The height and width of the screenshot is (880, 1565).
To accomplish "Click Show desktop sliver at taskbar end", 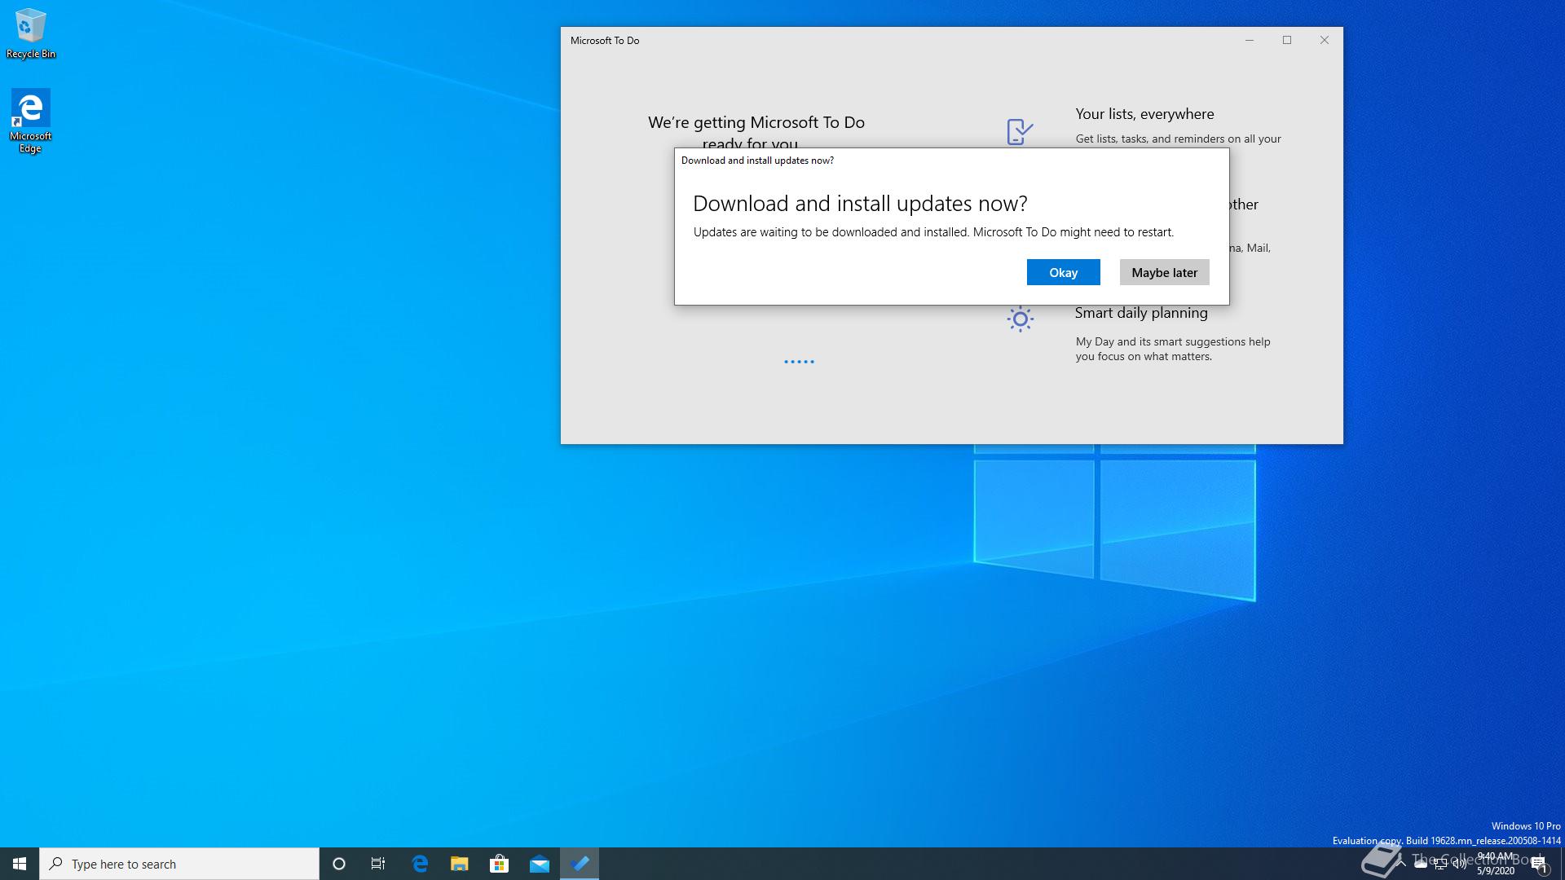I will (1562, 864).
